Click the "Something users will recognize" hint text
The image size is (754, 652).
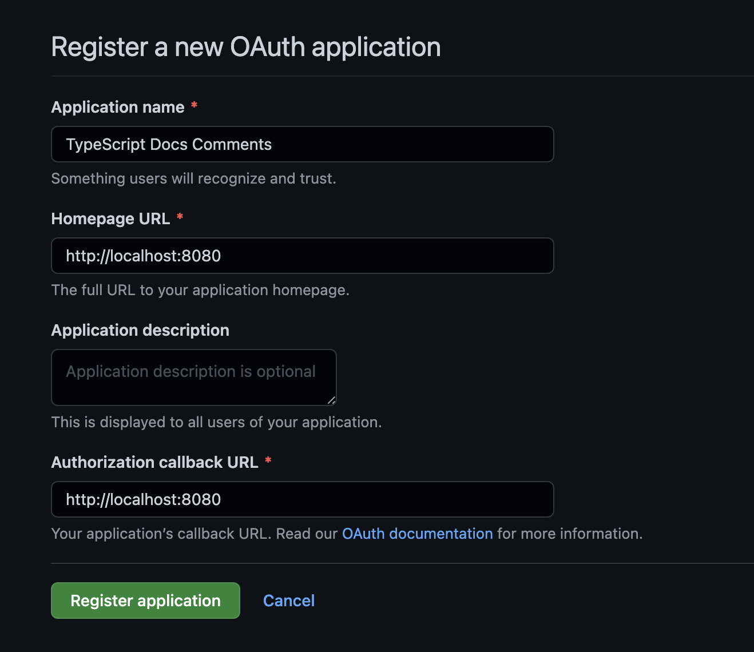click(x=193, y=178)
